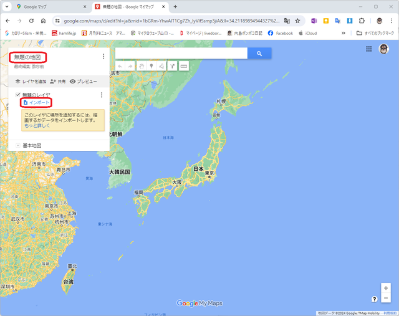Go back in browser history
The image size is (399, 316).
pyautogui.click(x=7, y=21)
